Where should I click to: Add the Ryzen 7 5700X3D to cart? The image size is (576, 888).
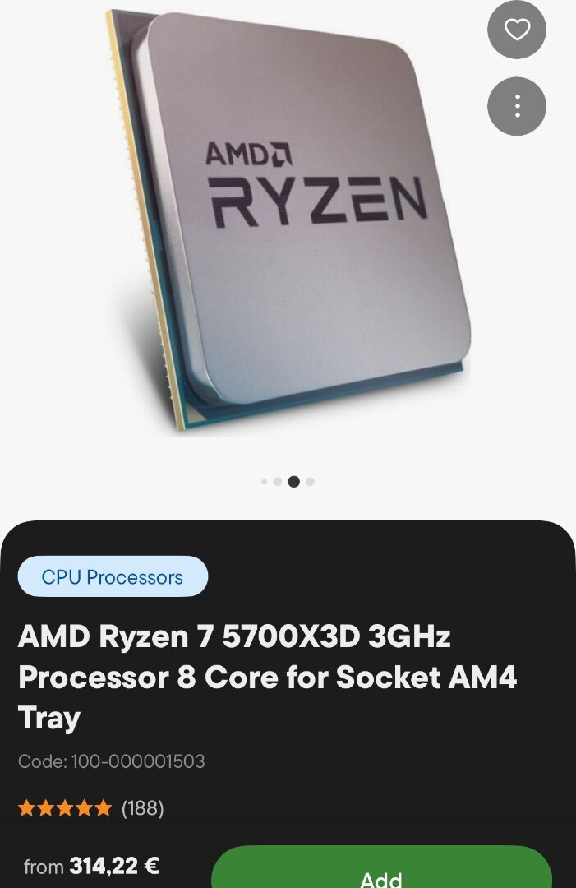[381, 867]
